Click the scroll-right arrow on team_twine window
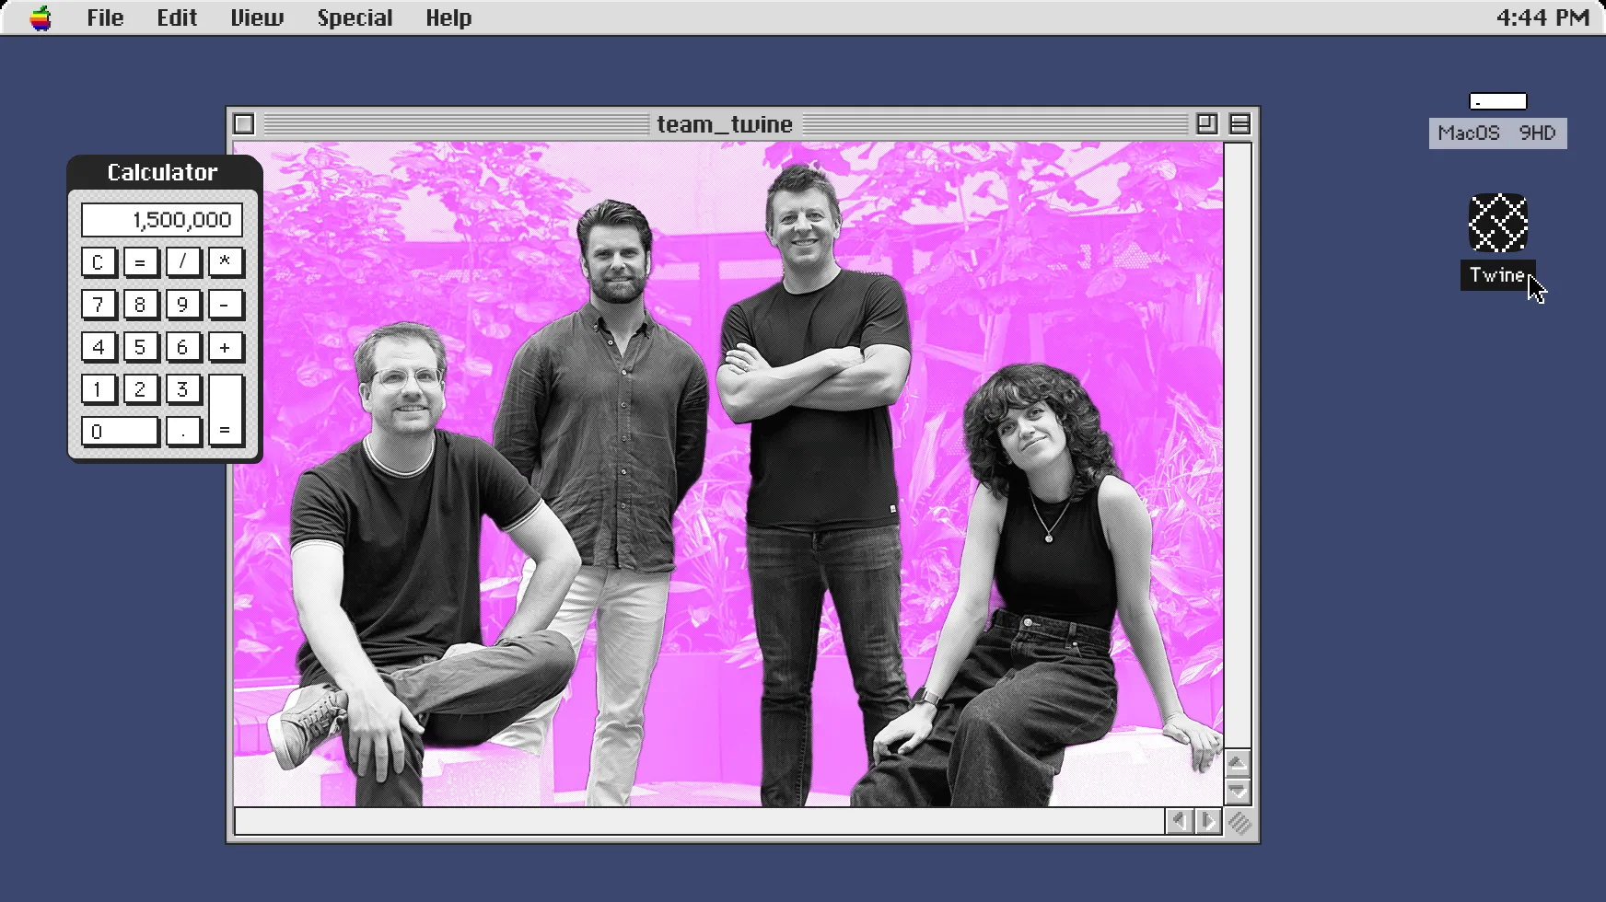The image size is (1606, 902). pyautogui.click(x=1207, y=821)
